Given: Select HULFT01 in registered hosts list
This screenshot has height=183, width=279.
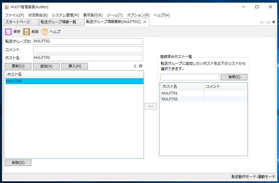Looking at the screenshot, I should pyautogui.click(x=203, y=93).
